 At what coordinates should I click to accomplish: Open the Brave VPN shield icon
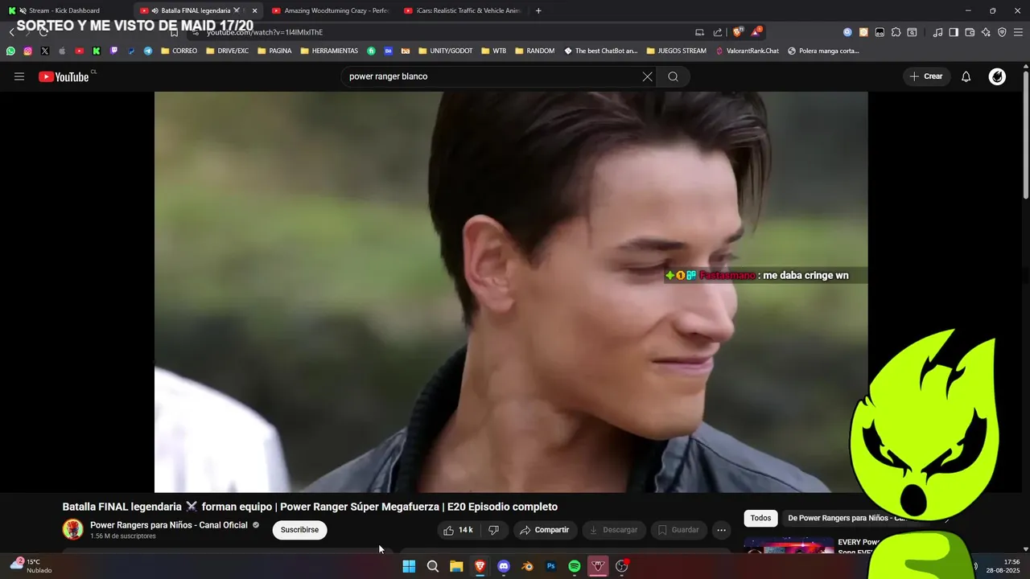tap(1002, 32)
